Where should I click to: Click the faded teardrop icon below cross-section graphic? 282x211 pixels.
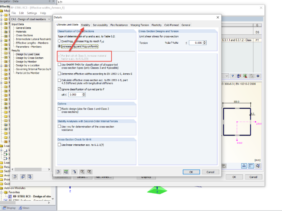(223, 166)
